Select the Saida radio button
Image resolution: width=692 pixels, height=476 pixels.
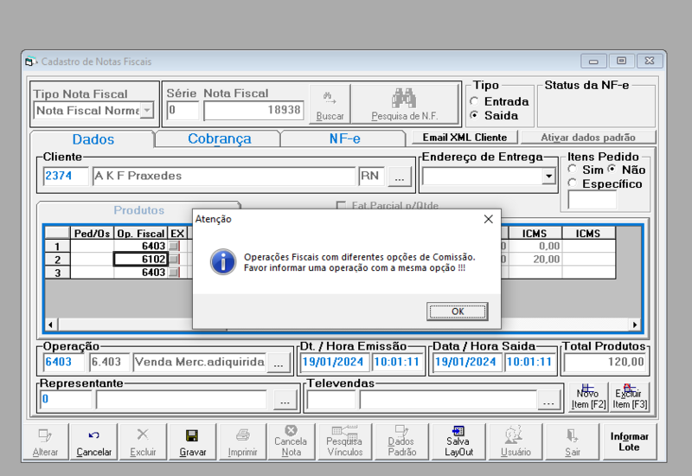pyautogui.click(x=474, y=115)
